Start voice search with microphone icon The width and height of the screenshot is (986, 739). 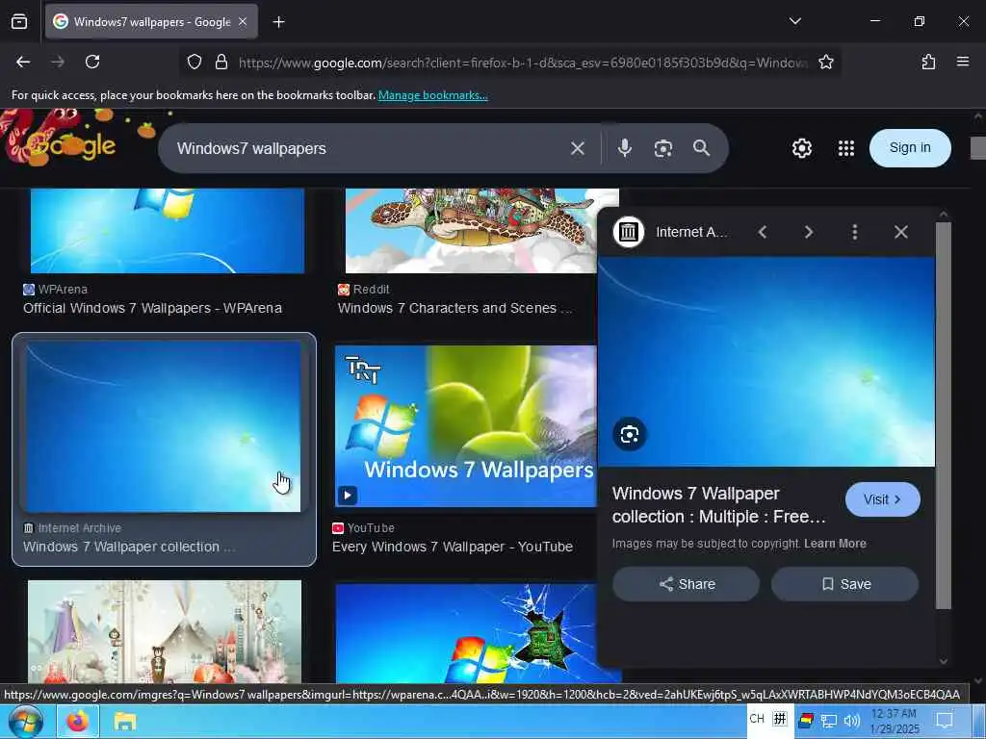(624, 148)
